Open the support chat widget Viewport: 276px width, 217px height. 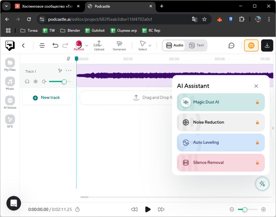[x=14, y=203]
